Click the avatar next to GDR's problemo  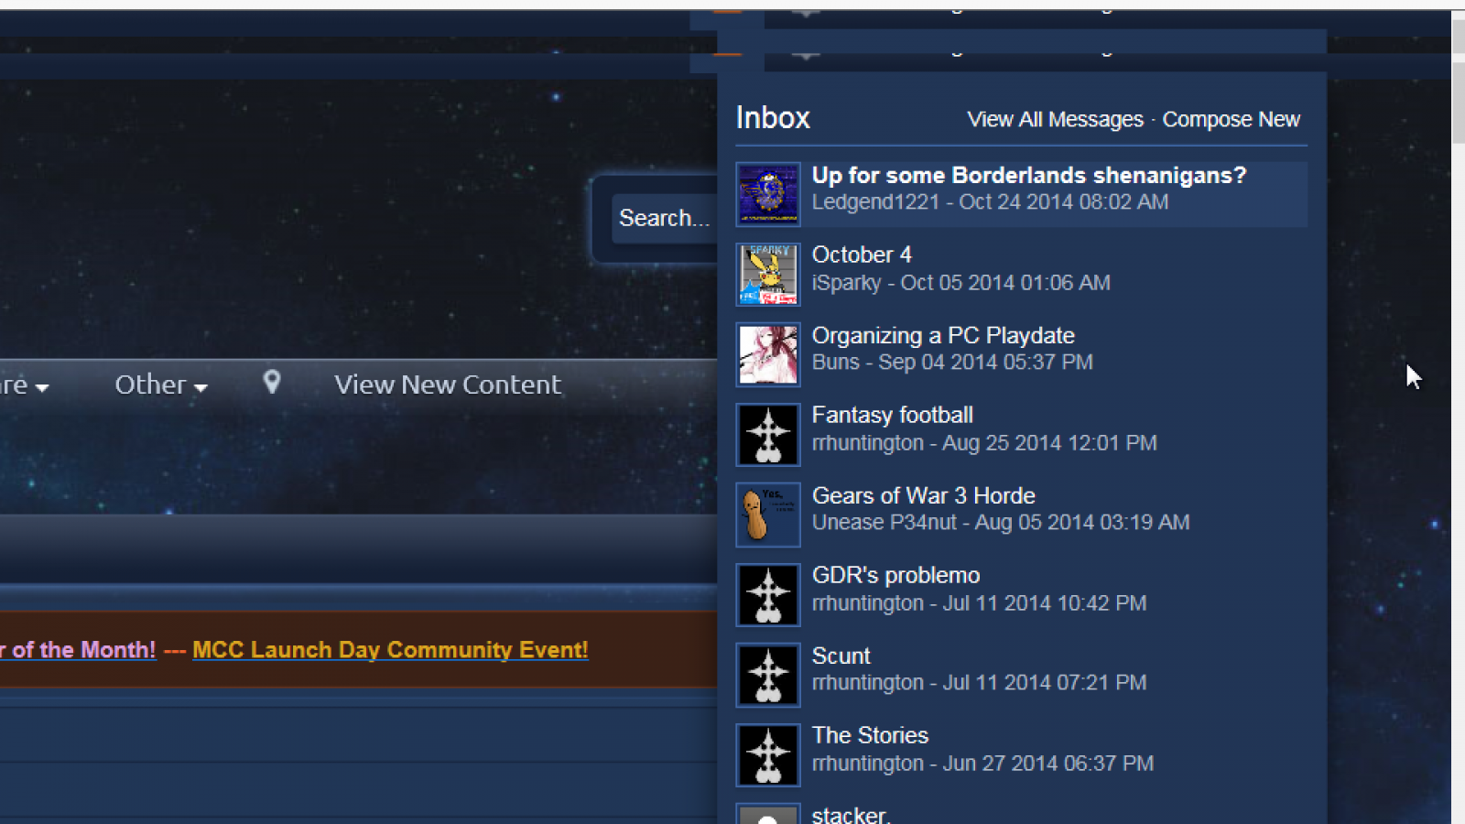coord(768,594)
